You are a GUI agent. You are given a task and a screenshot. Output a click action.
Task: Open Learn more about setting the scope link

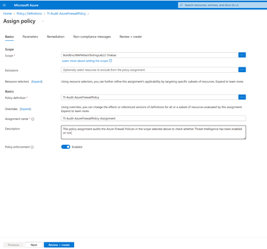pyautogui.click(x=87, y=61)
